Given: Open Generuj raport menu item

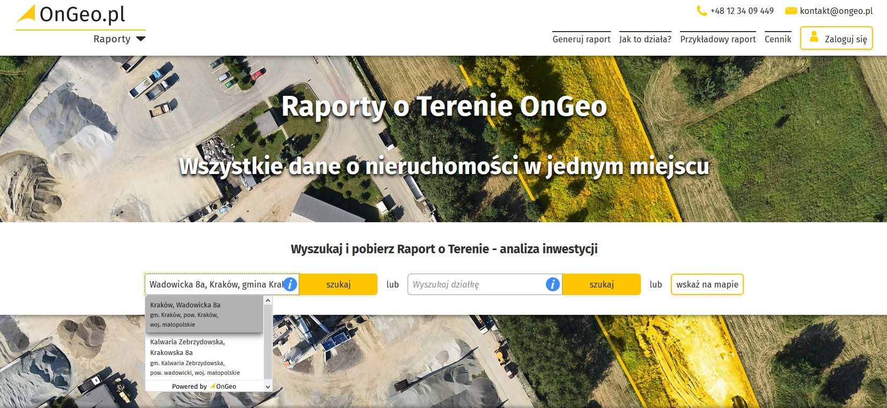Looking at the screenshot, I should [x=581, y=39].
